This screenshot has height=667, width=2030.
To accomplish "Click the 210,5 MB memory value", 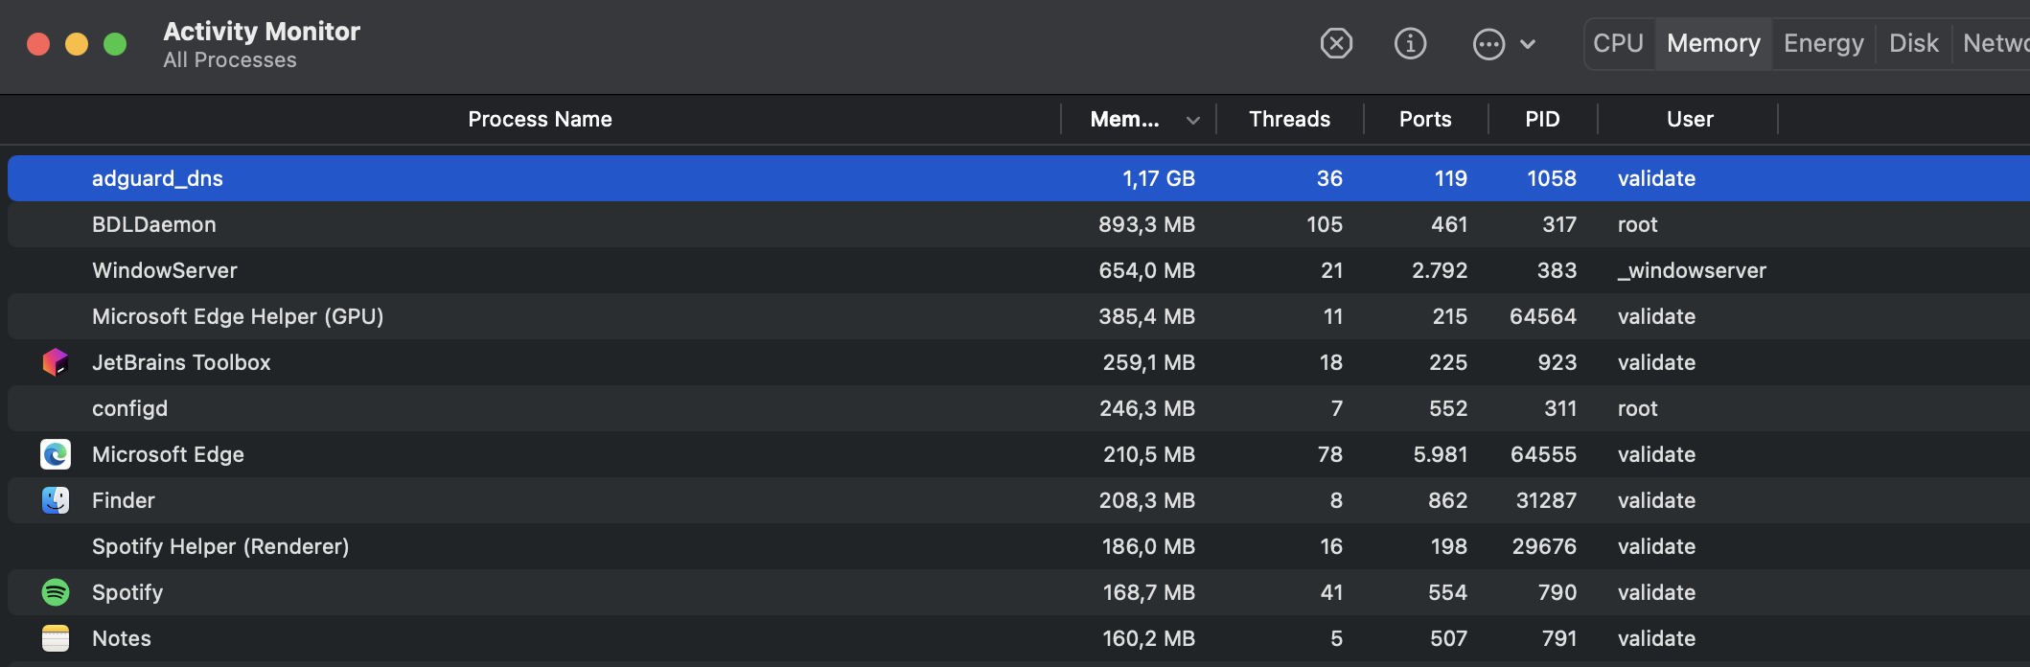I will (1148, 454).
